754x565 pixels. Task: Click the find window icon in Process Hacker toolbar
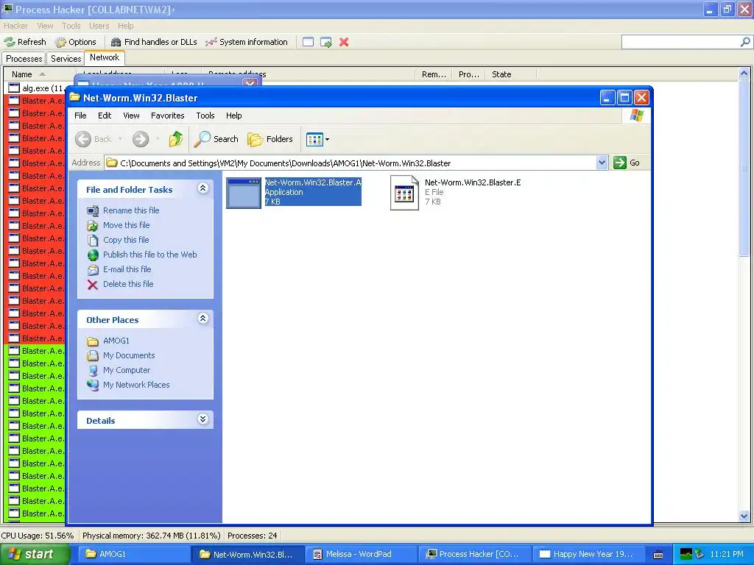[x=309, y=42]
